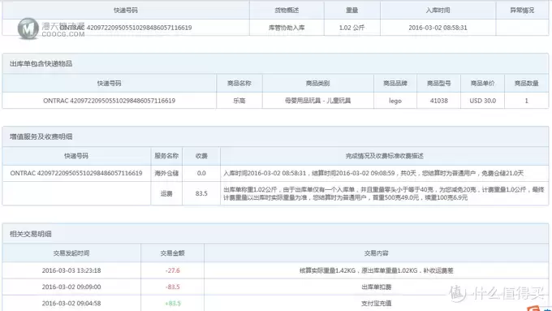This screenshot has height=311, width=552.
Task: Select the quantity '1' in the 乐高 row
Action: pyautogui.click(x=526, y=101)
